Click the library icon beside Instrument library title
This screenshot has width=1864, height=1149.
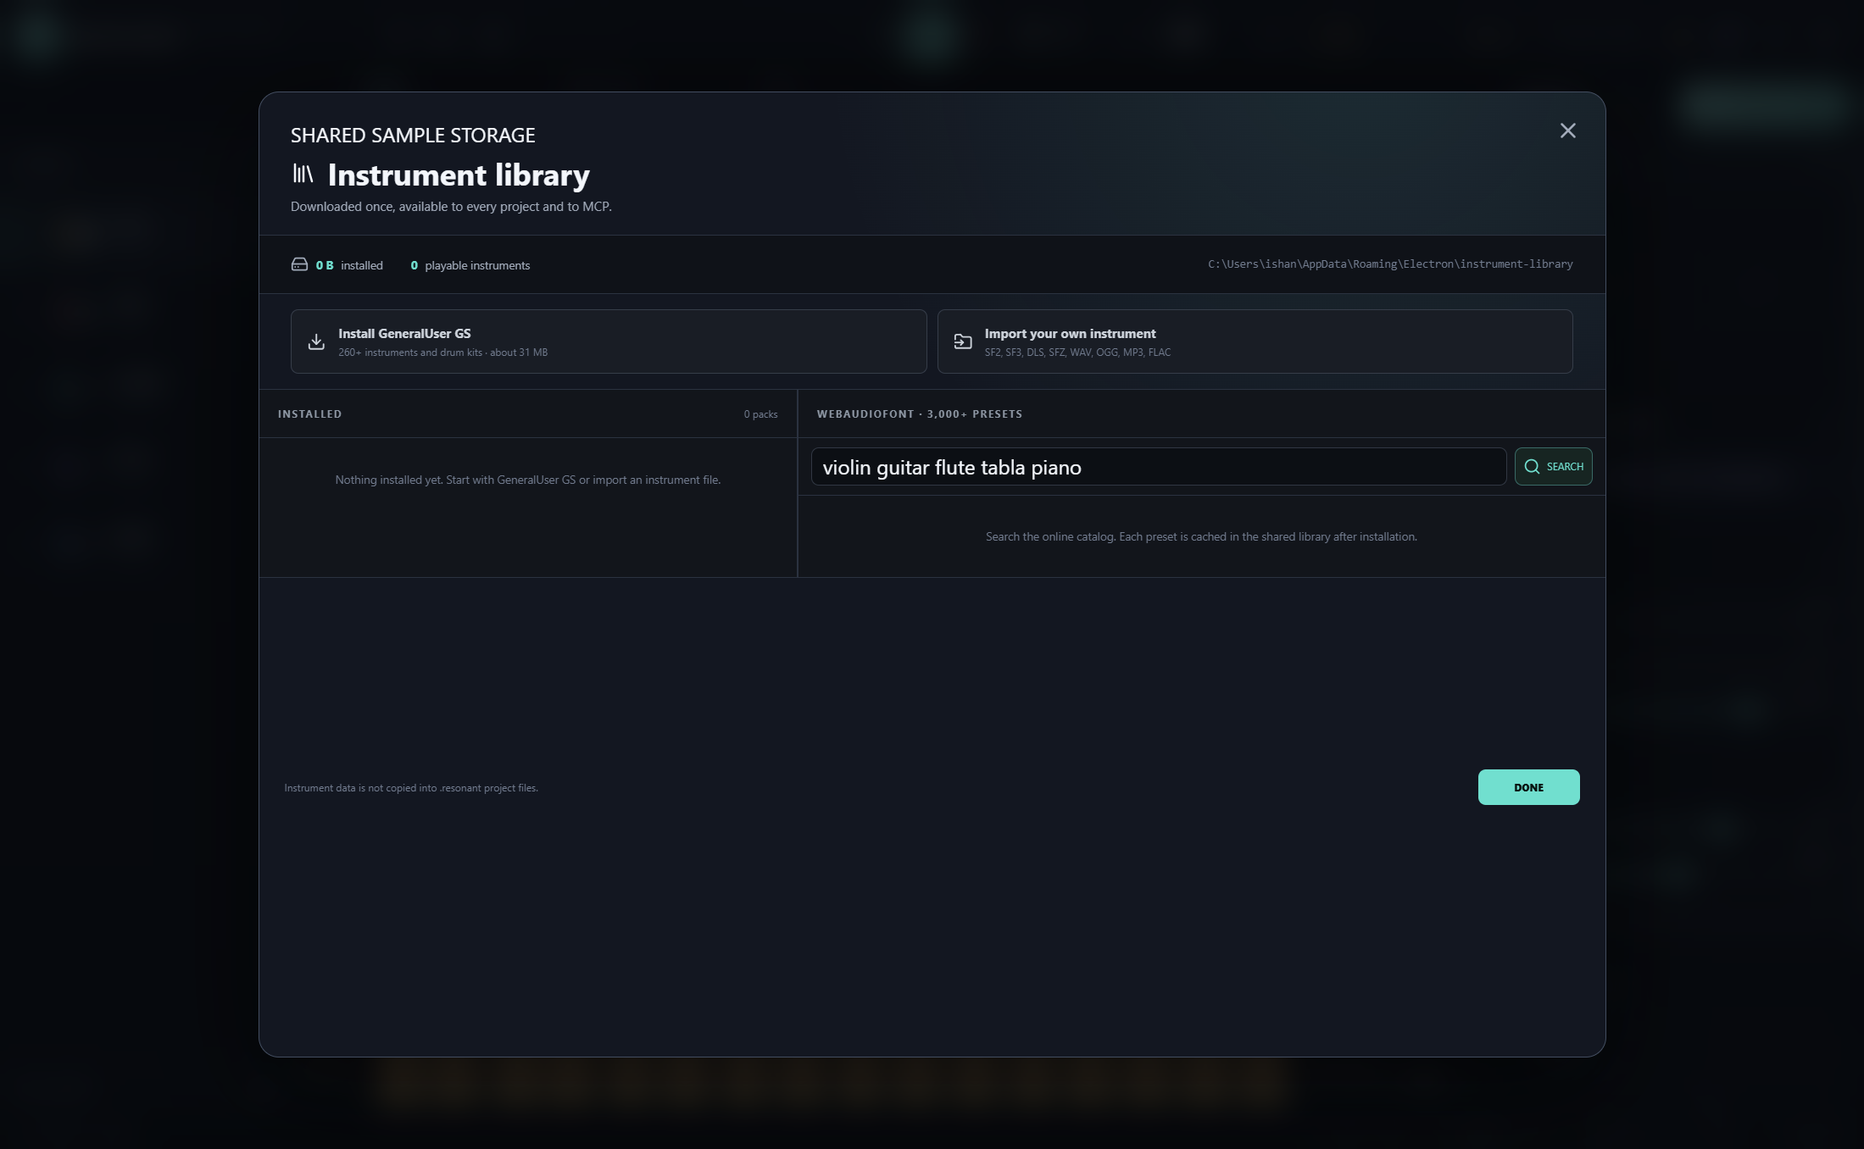303,174
